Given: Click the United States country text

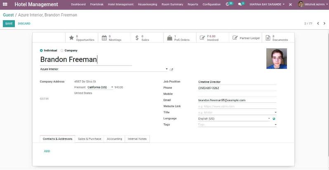Looking at the screenshot, I should [83, 93].
